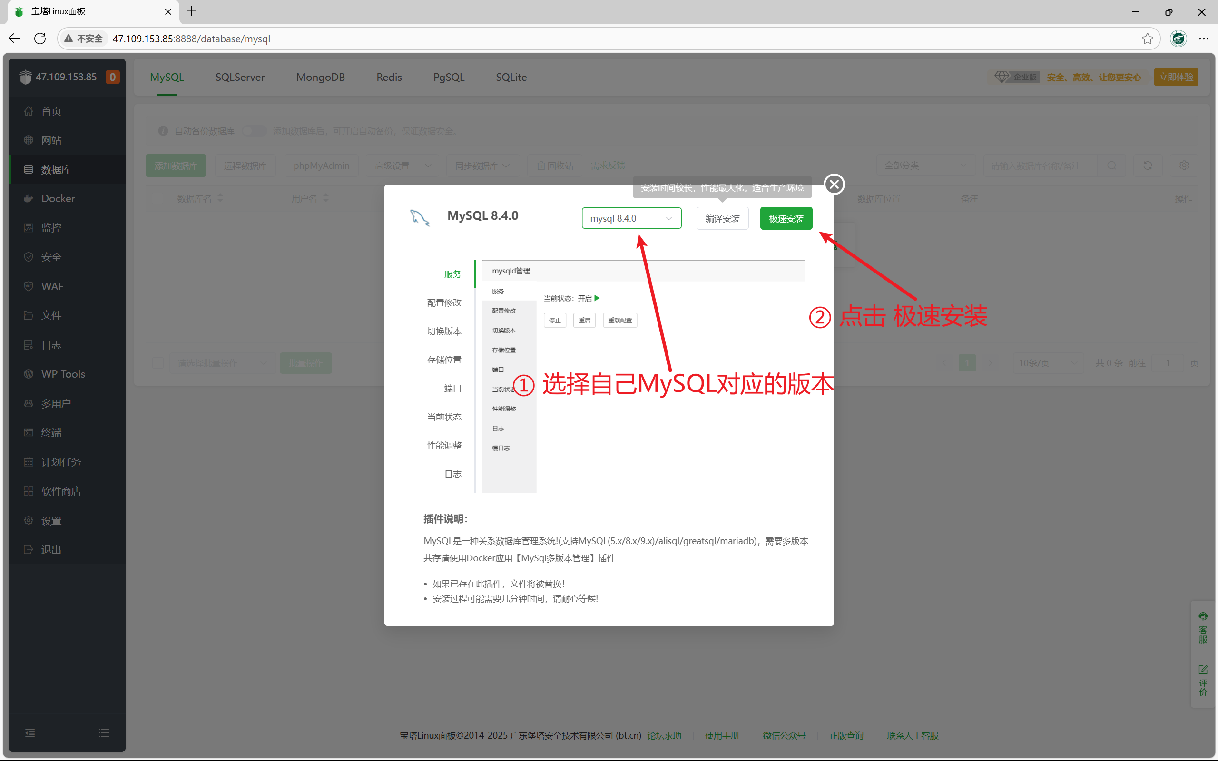Open the database list settings gear icon
The image size is (1218, 761).
1184,165
